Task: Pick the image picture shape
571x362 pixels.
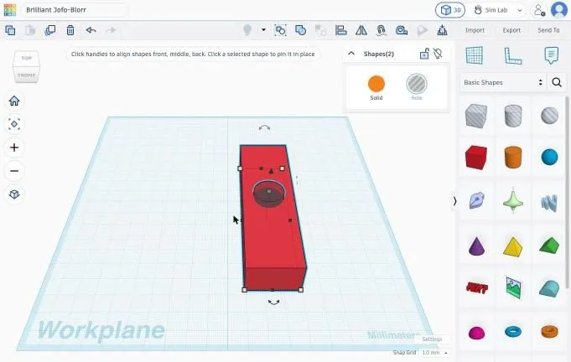Action: 513,287
